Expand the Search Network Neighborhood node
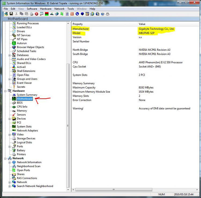Viewport: 201px width, 198px height. pos(10,186)
